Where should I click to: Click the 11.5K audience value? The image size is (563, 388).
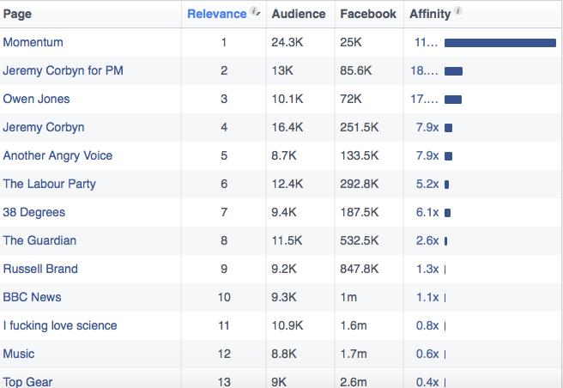pyautogui.click(x=287, y=240)
